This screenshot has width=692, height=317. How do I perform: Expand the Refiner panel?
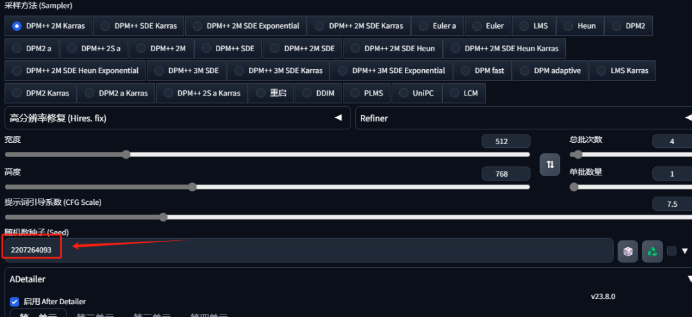click(x=523, y=118)
